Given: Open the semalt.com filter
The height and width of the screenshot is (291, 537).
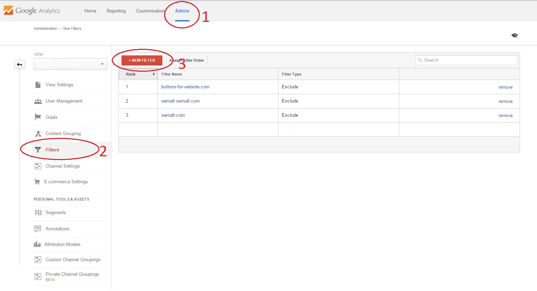Looking at the screenshot, I should coord(173,115).
